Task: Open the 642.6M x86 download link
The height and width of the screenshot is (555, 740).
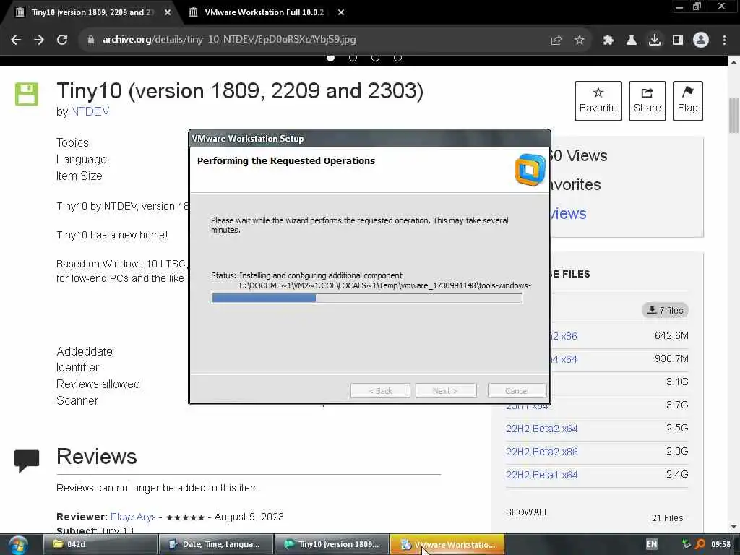Action: pos(564,336)
